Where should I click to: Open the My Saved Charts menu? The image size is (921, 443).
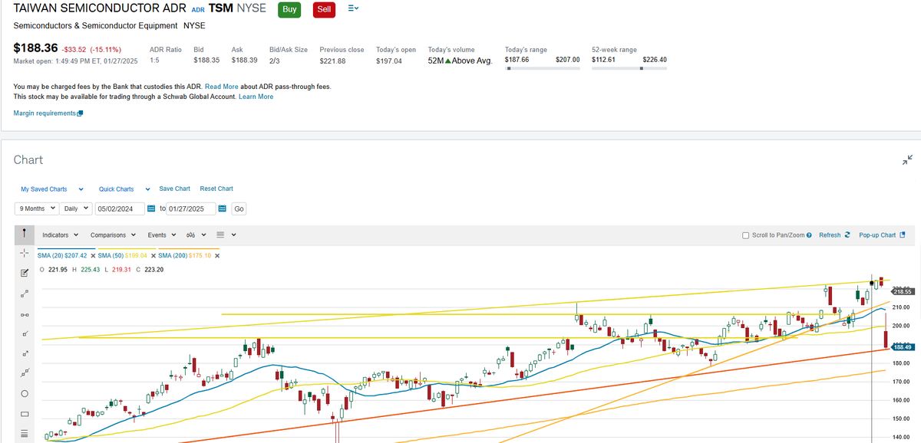42,189
